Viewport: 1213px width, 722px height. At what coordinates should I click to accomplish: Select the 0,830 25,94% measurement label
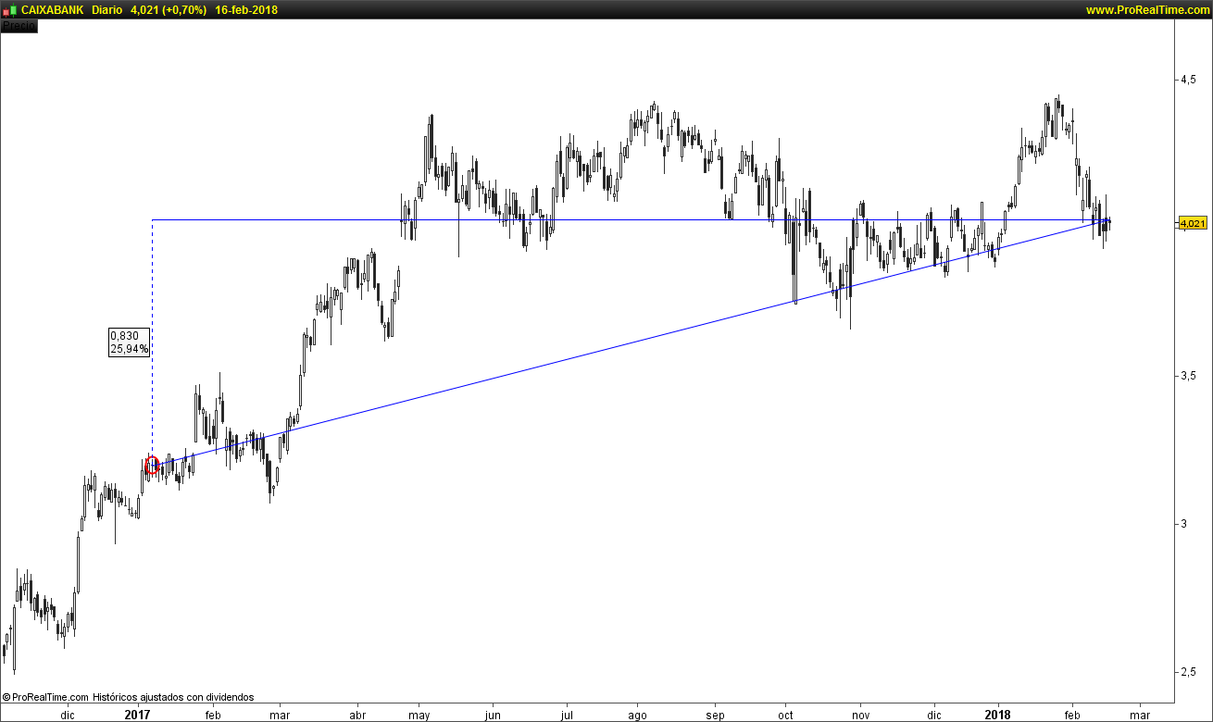[130, 342]
